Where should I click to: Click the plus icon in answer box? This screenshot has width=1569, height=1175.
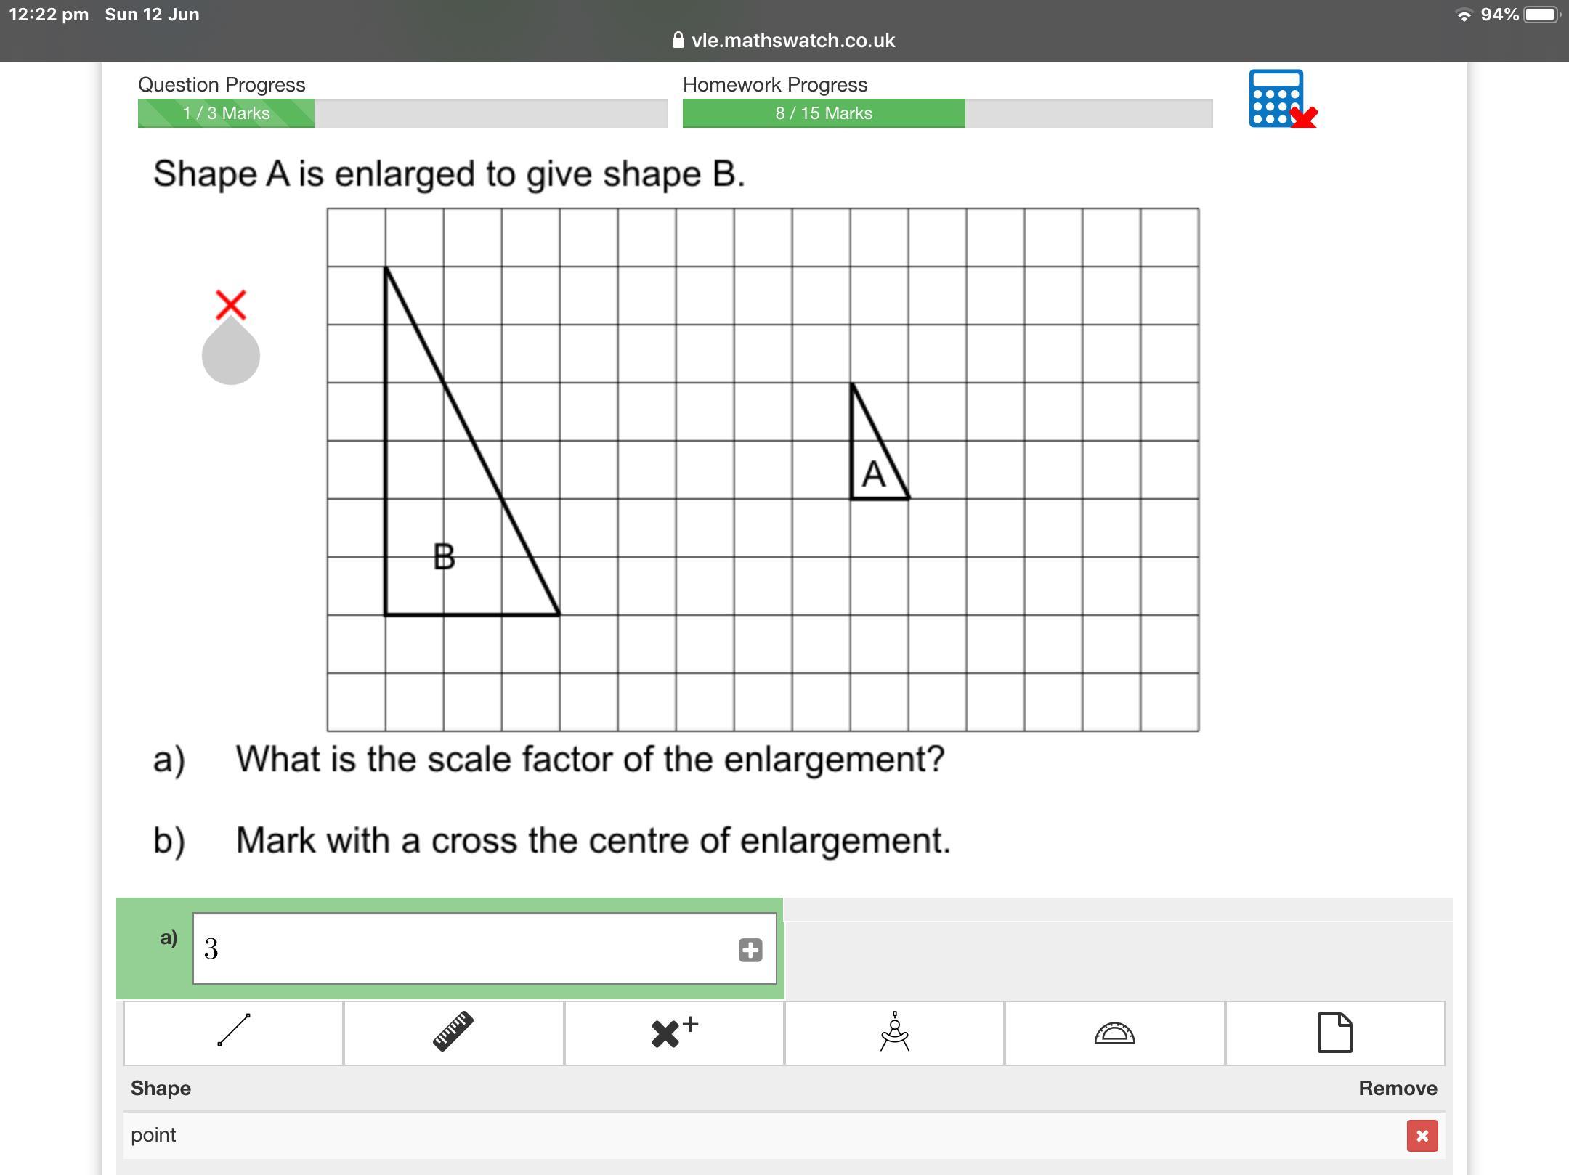pyautogui.click(x=750, y=950)
